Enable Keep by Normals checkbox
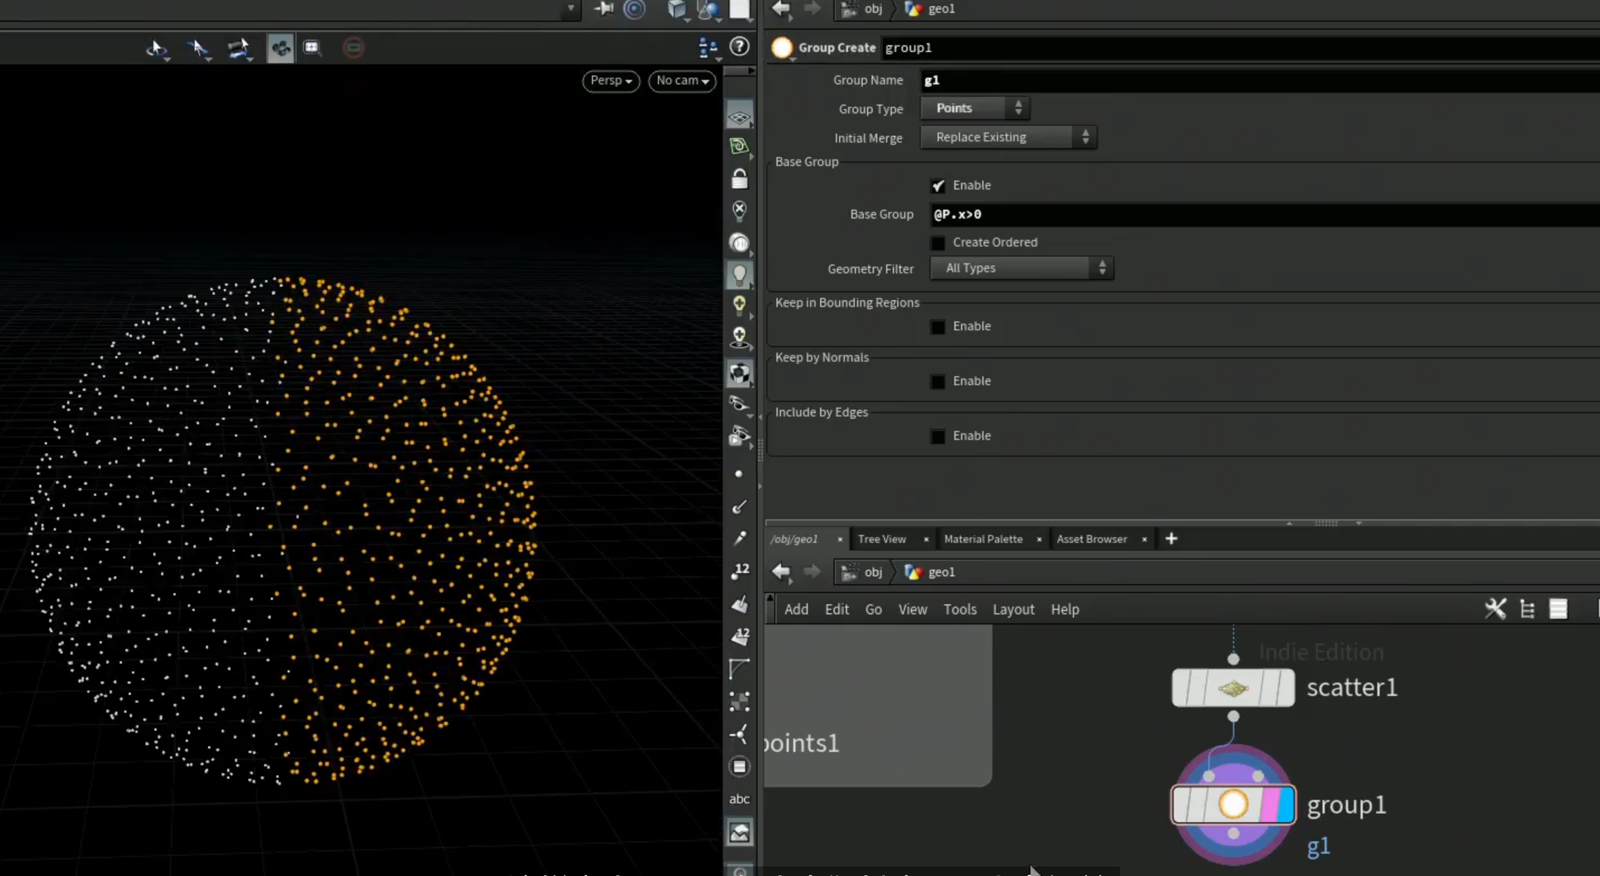 tap(938, 381)
